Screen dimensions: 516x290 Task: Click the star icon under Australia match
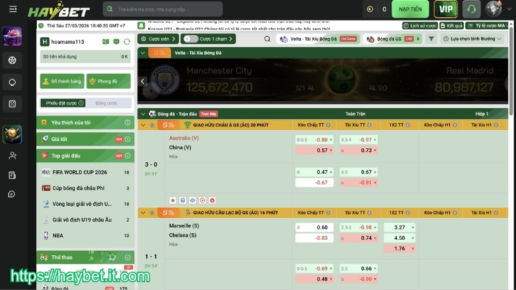pyautogui.click(x=173, y=200)
